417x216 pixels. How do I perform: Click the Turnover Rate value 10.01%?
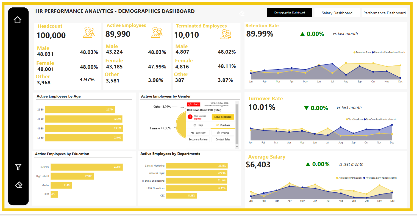[262, 107]
